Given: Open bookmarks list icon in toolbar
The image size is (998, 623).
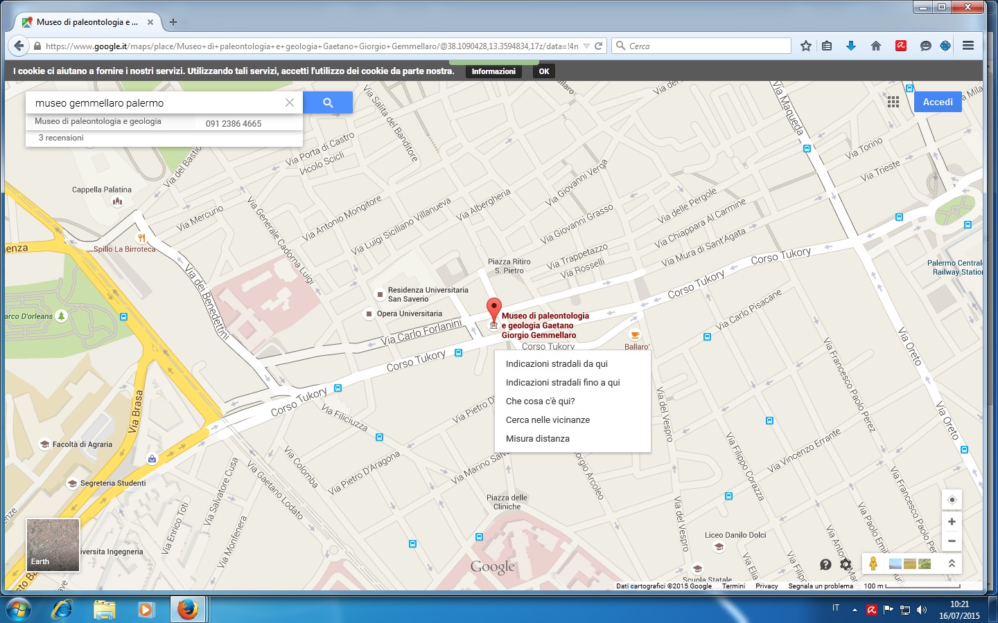Looking at the screenshot, I should tap(827, 46).
